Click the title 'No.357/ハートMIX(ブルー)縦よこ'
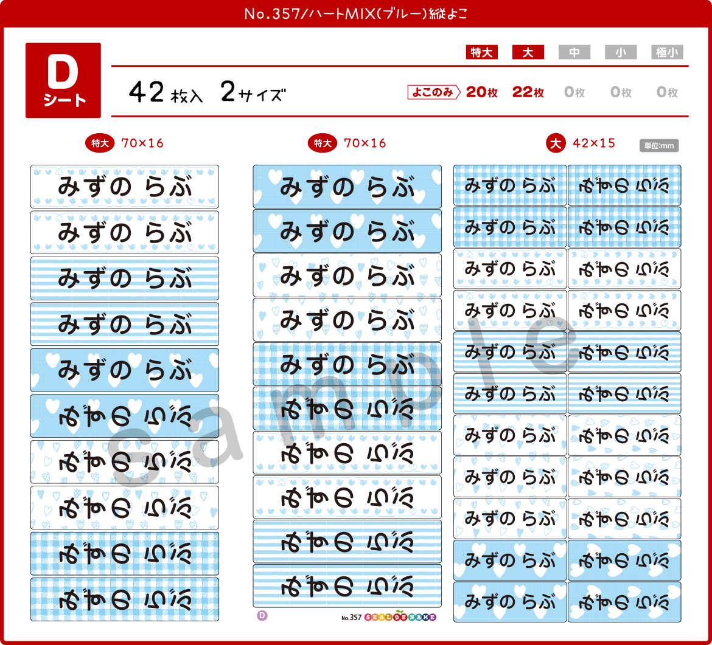This screenshot has height=645, width=712. coord(356,13)
